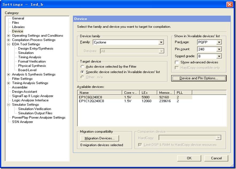Select Specific device in Available devices option
This screenshot has width=236, height=169.
pos(83,72)
